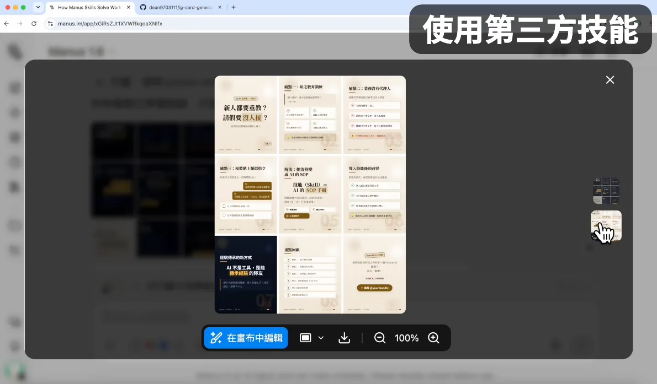Viewport: 657px width, 384px height.
Task: Open a new browser tab
Action: 234,7
